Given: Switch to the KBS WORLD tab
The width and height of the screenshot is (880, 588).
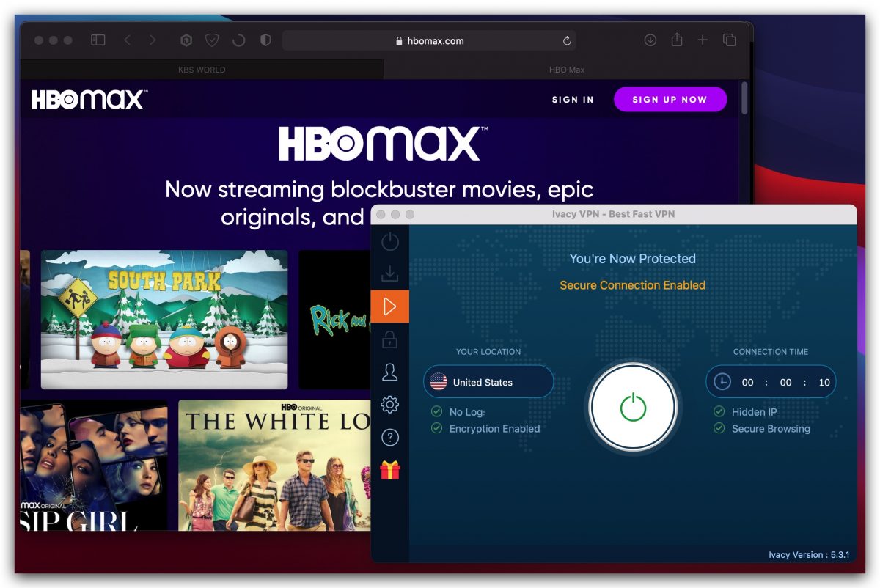Looking at the screenshot, I should tap(202, 70).
